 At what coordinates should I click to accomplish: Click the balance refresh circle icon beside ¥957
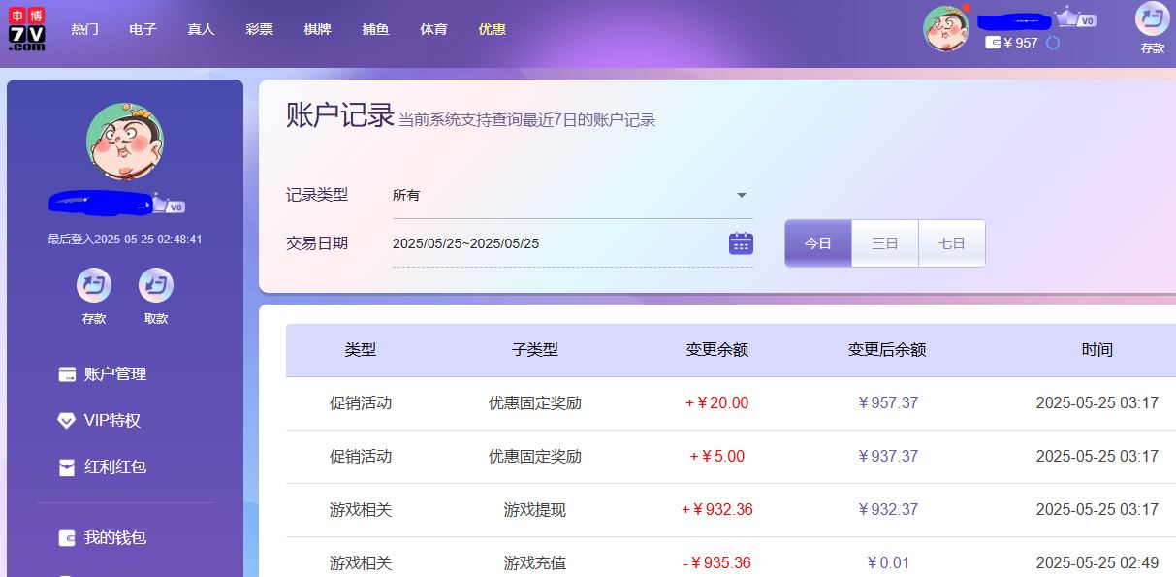[x=1053, y=43]
